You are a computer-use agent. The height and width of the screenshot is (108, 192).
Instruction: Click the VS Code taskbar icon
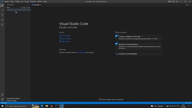(61, 106)
